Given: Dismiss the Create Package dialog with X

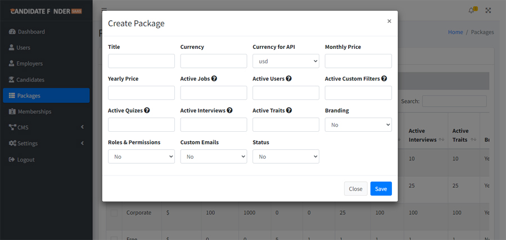Looking at the screenshot, I should pyautogui.click(x=389, y=21).
